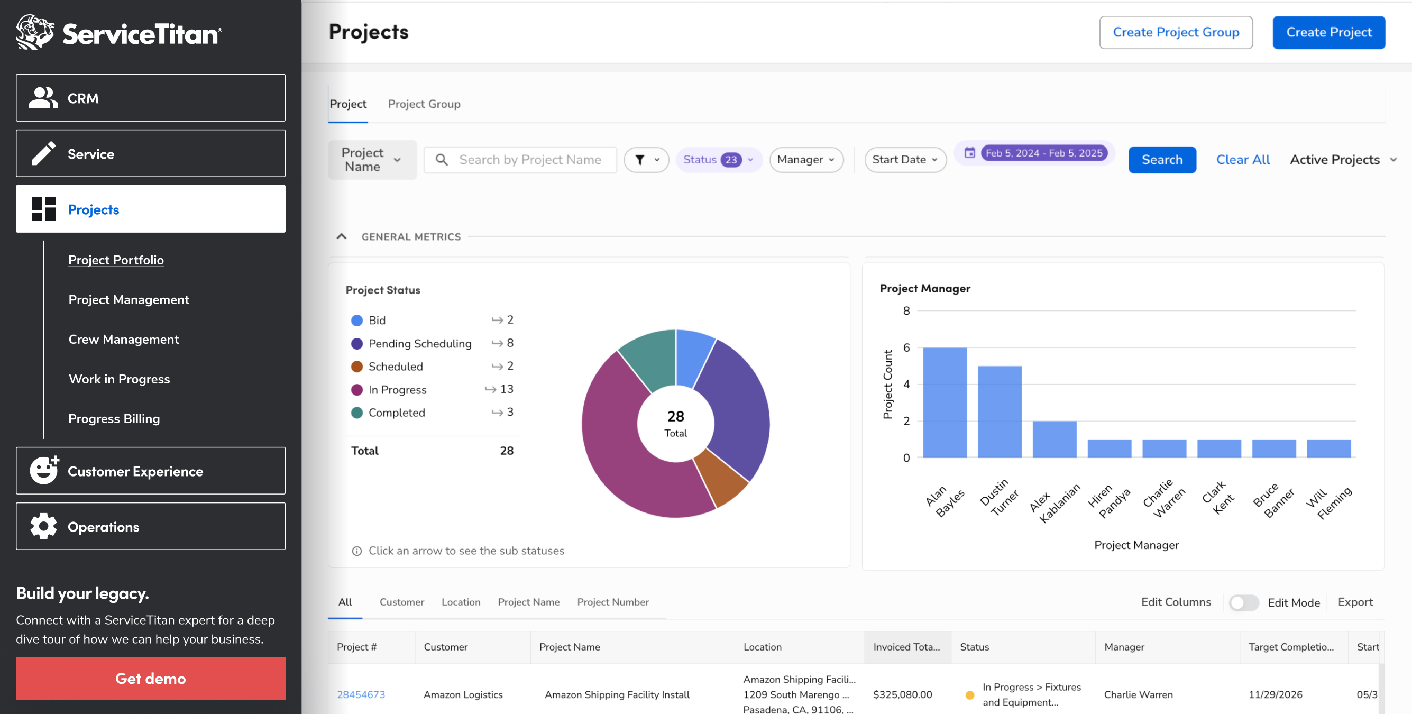This screenshot has height=714, width=1412.
Task: Switch to the Project Group tab
Action: pos(424,104)
